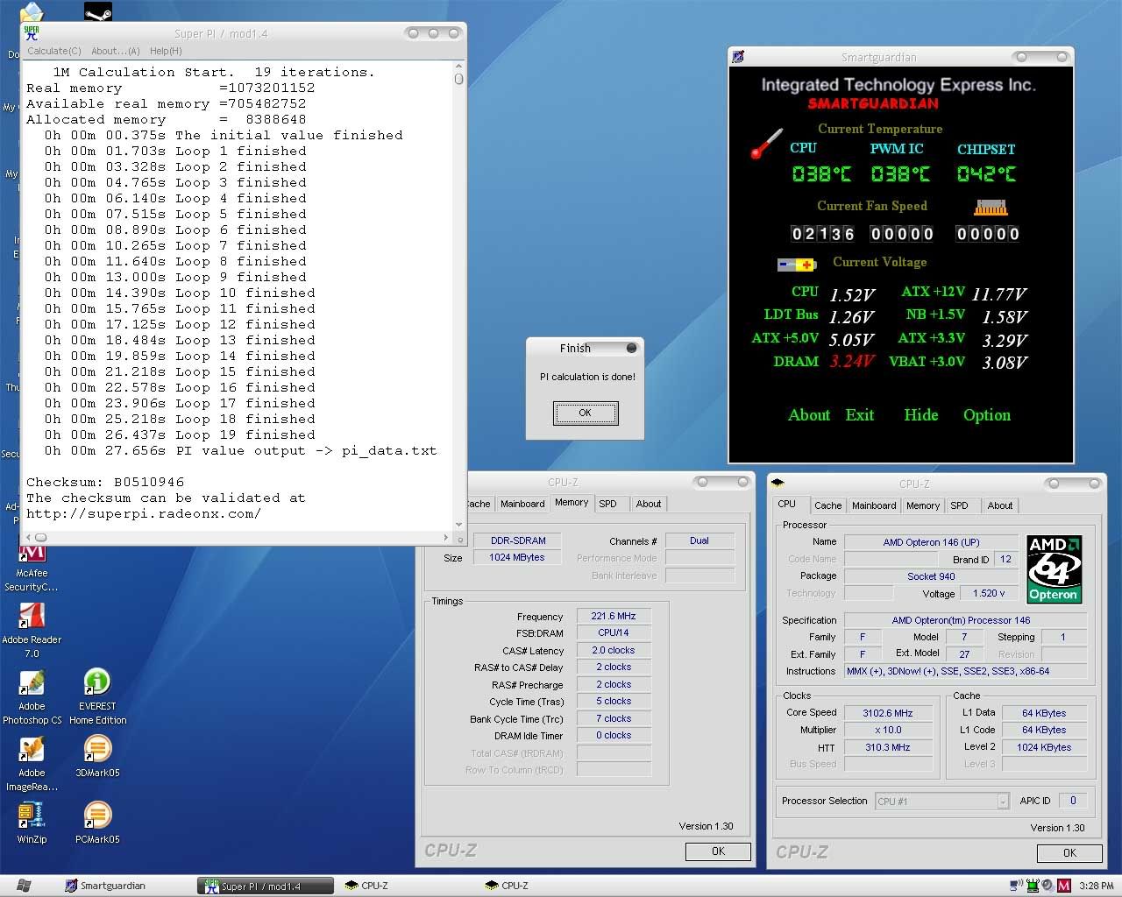Click the CAS# Latency value 2.0 clocks
Image resolution: width=1122 pixels, height=897 pixels.
614,650
